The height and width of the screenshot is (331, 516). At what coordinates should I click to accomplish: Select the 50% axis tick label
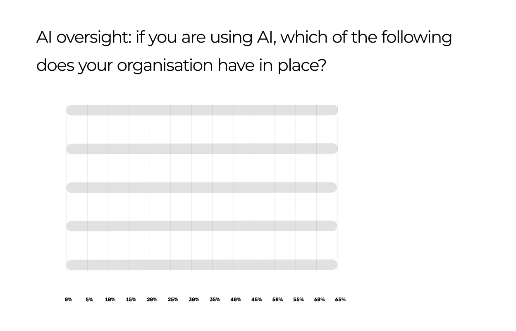point(277,299)
